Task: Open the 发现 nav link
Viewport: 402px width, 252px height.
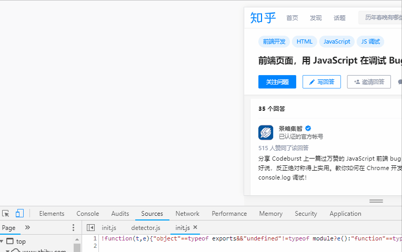Action: 316,18
